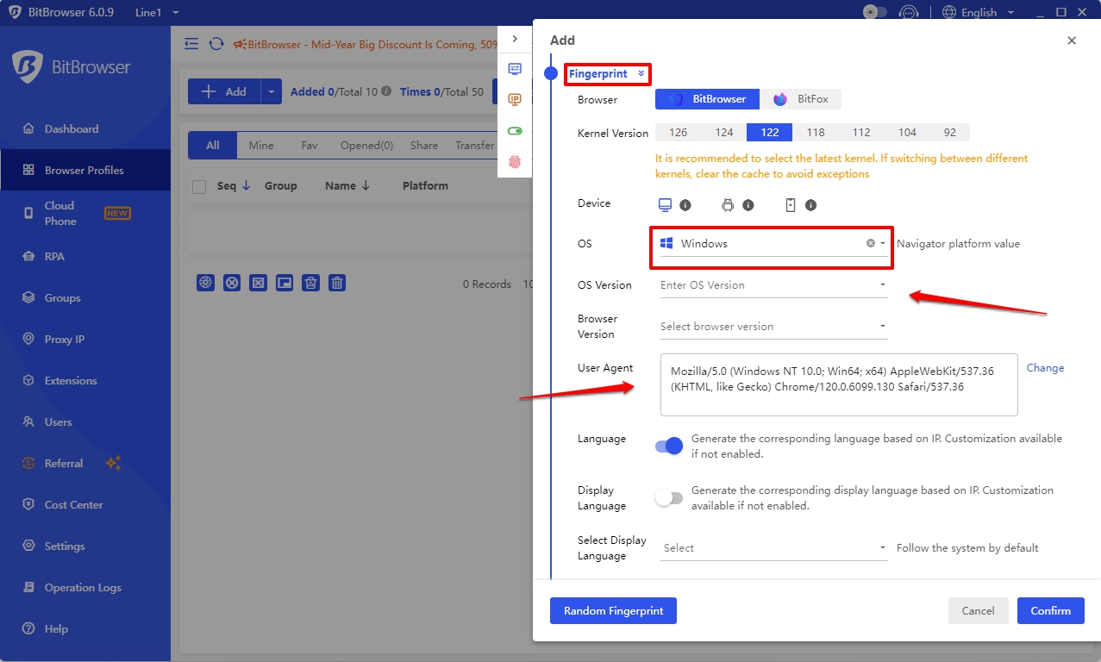
Task: Open Cloud Phone in the sidebar
Action: pyautogui.click(x=85, y=213)
